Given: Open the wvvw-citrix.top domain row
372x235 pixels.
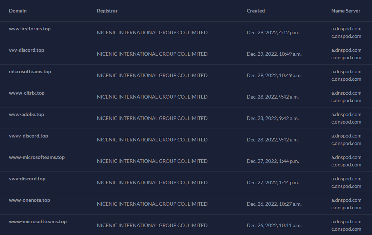Looking at the screenshot, I should point(27,93).
